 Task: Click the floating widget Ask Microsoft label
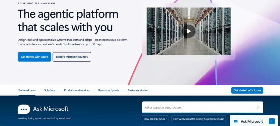(x=252, y=121)
